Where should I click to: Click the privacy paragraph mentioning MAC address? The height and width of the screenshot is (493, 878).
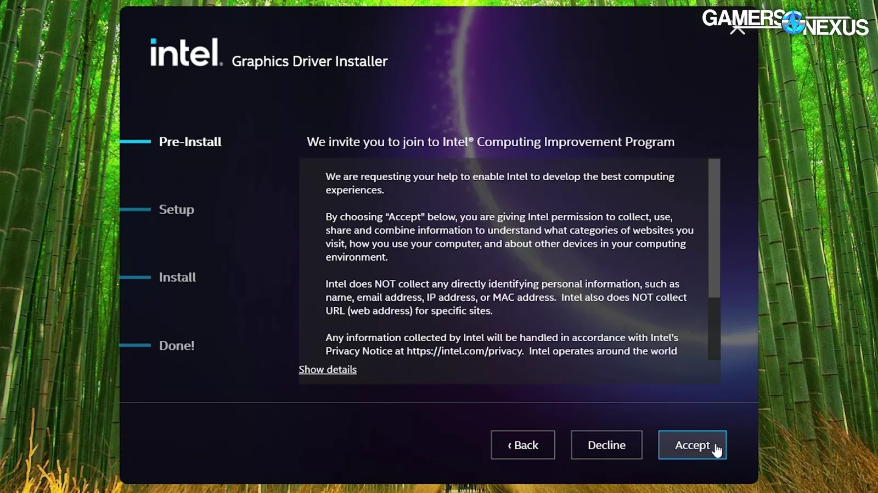(x=505, y=297)
